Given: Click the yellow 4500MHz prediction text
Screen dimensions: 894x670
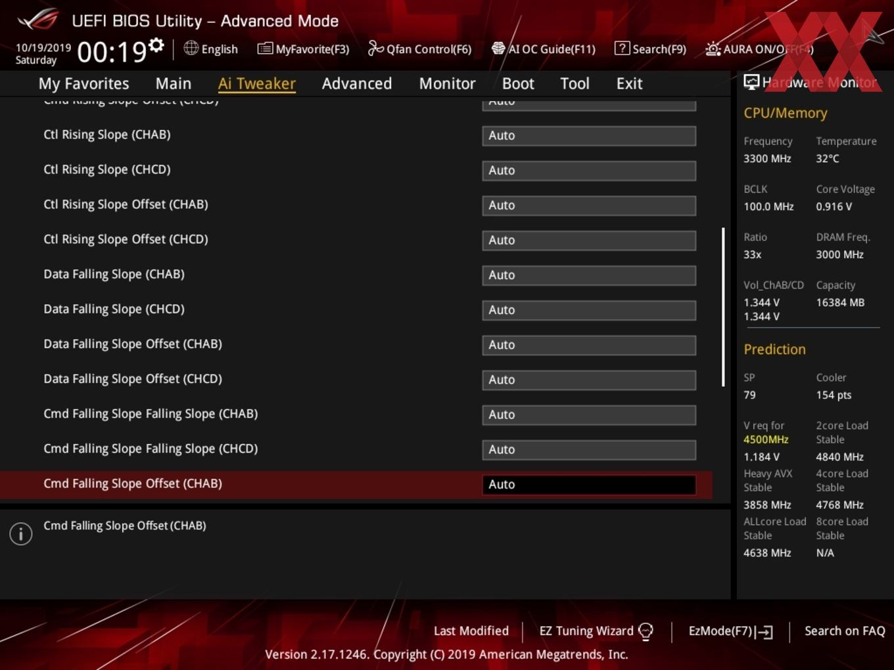Looking at the screenshot, I should click(766, 439).
